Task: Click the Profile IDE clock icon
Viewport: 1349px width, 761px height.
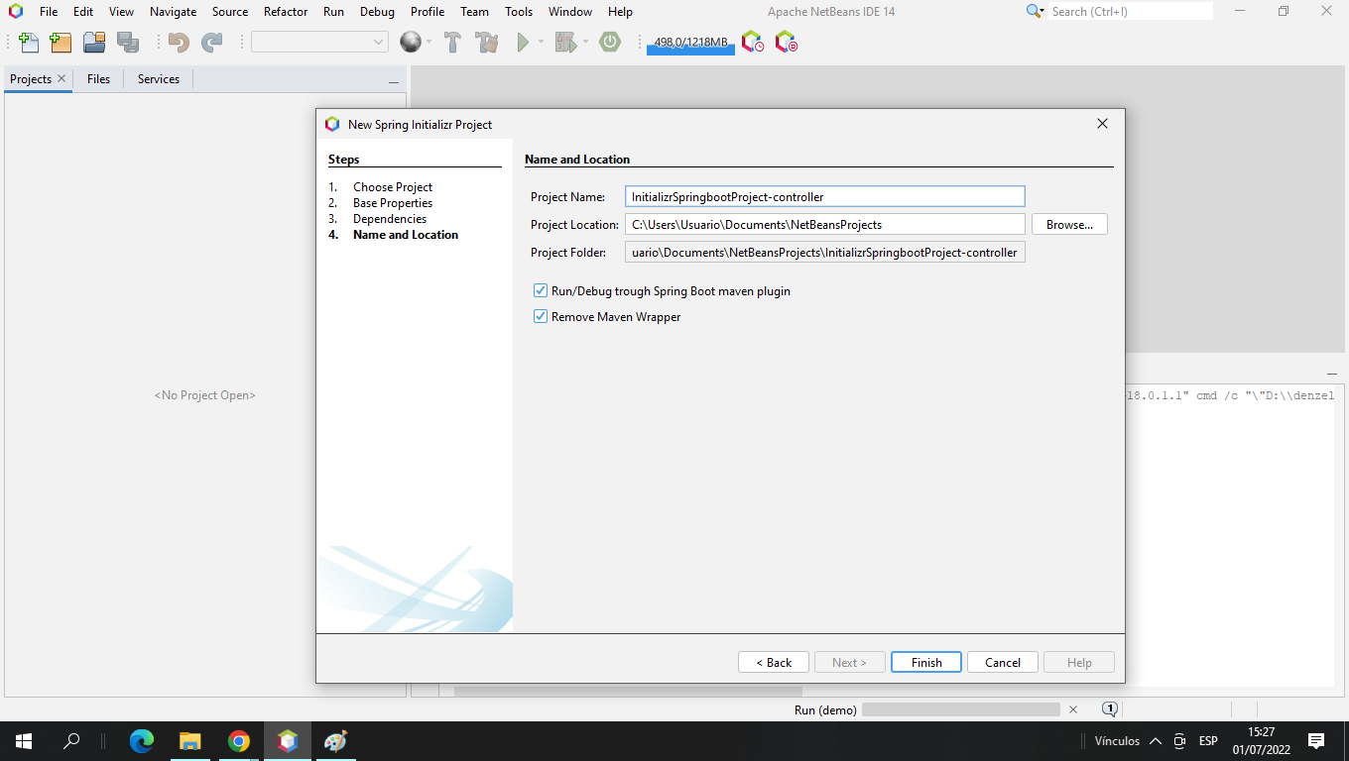Action: point(753,43)
